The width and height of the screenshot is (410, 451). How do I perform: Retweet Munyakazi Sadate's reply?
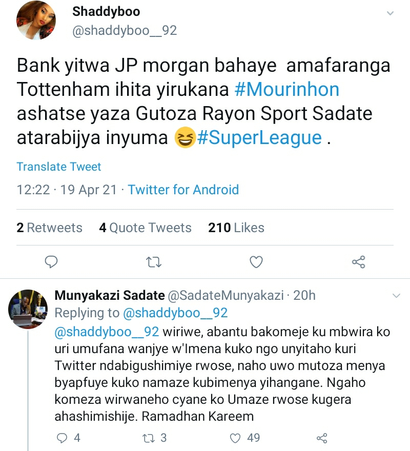149,438
